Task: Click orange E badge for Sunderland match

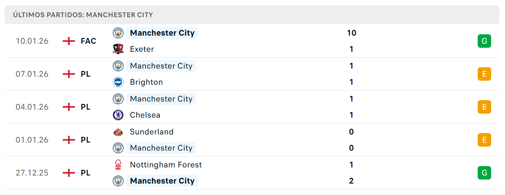Action: click(484, 140)
